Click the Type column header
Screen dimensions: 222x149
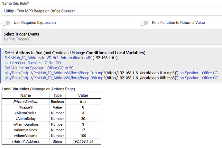57,95
